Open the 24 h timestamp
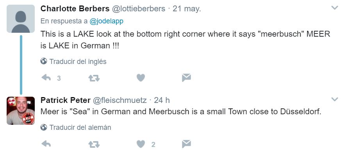 coord(162,100)
